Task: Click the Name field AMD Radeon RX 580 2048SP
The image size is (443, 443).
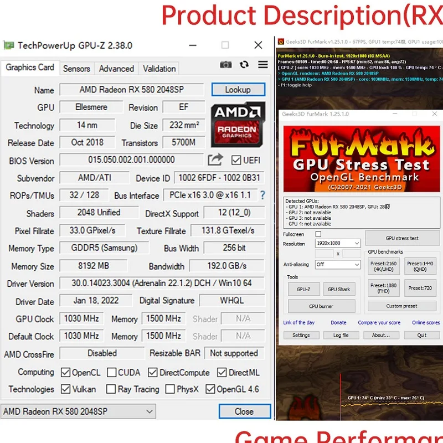Action: (132, 90)
